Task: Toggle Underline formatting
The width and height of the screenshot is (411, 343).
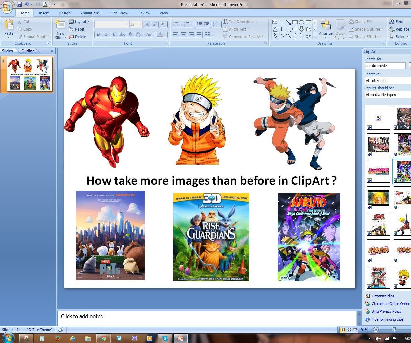Action: click(x=114, y=34)
